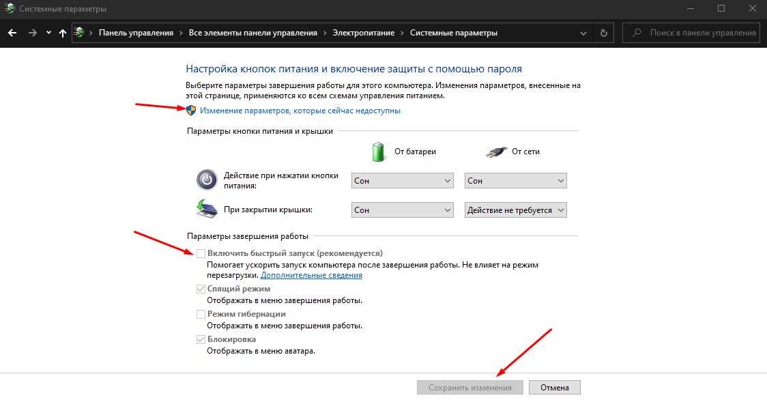Click the laptop lid close icon
Screen dimensions: 767x400
point(207,209)
